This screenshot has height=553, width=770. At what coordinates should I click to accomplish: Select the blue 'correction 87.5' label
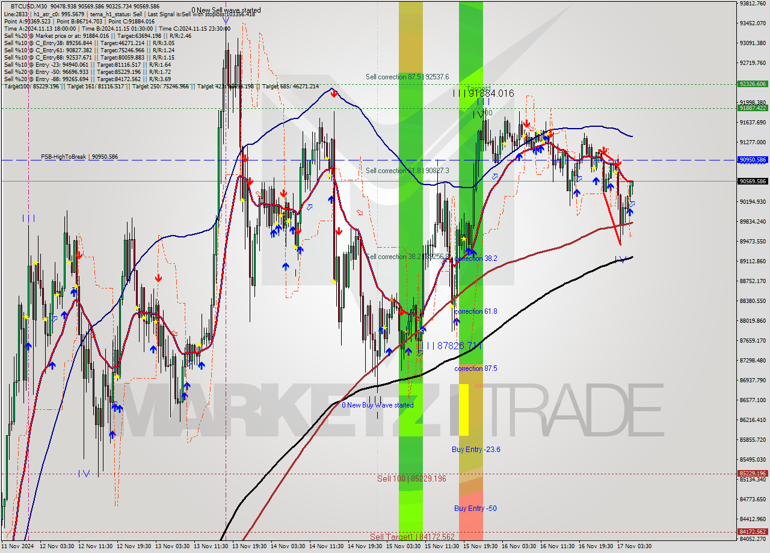click(476, 368)
